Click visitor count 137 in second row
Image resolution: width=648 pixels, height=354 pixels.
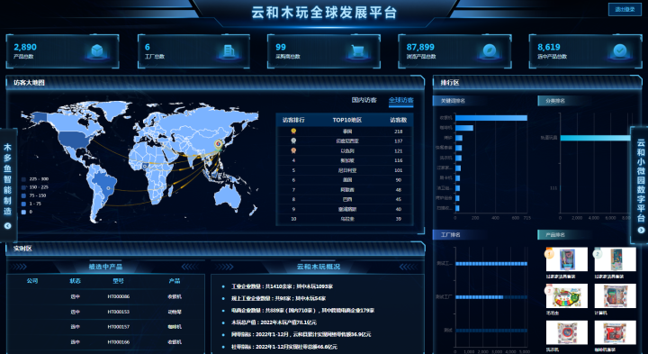398,141
